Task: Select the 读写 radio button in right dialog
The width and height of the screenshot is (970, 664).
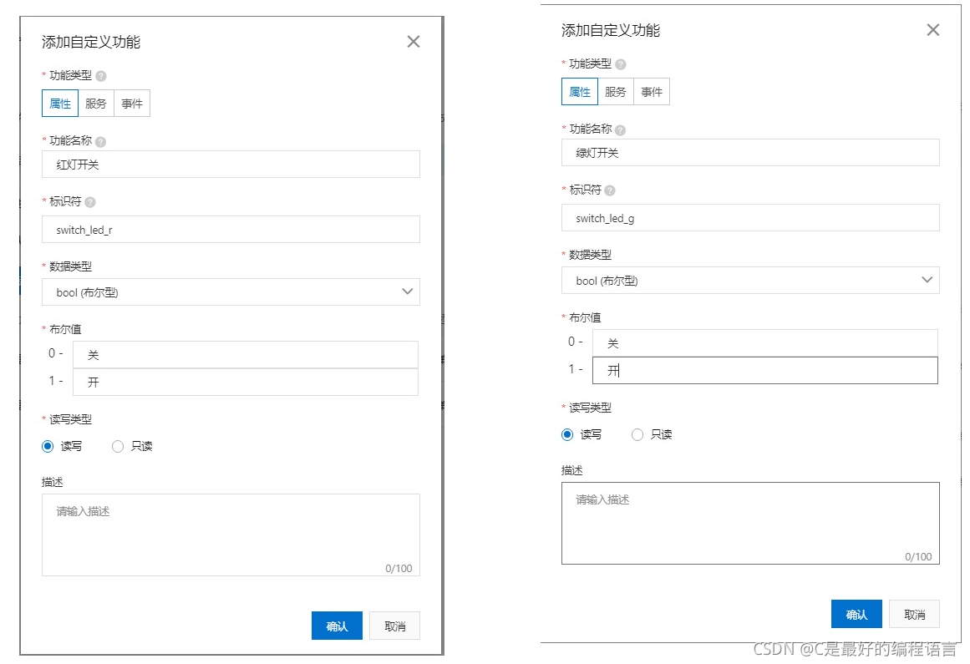Action: coord(566,434)
